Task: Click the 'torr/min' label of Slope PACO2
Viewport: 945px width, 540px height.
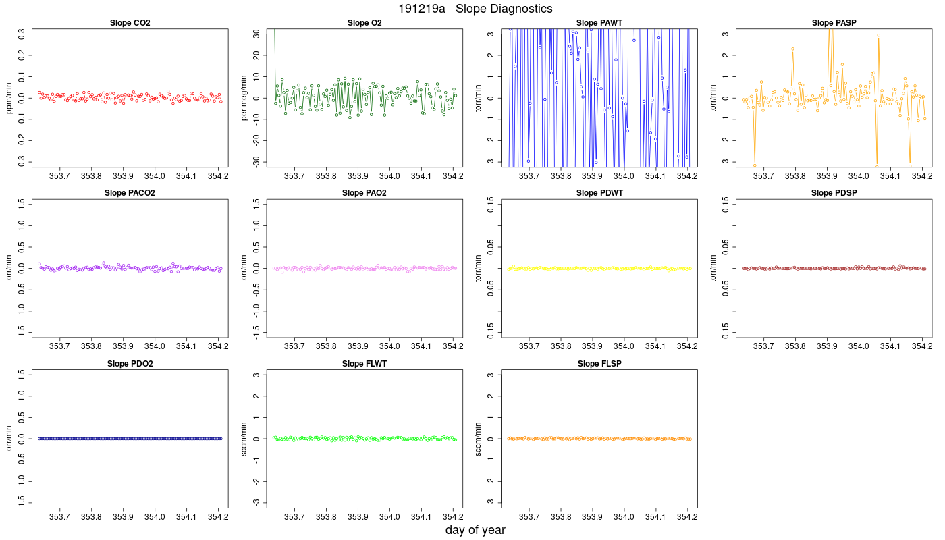Action: pyautogui.click(x=9, y=268)
